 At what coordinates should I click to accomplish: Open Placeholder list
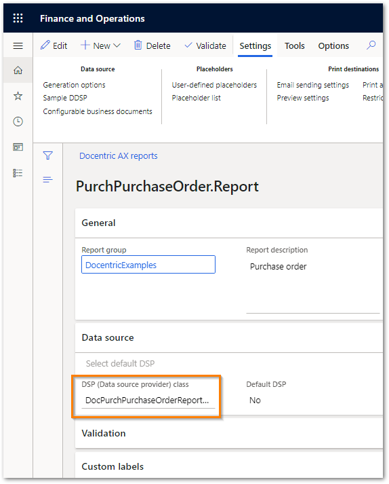(196, 98)
